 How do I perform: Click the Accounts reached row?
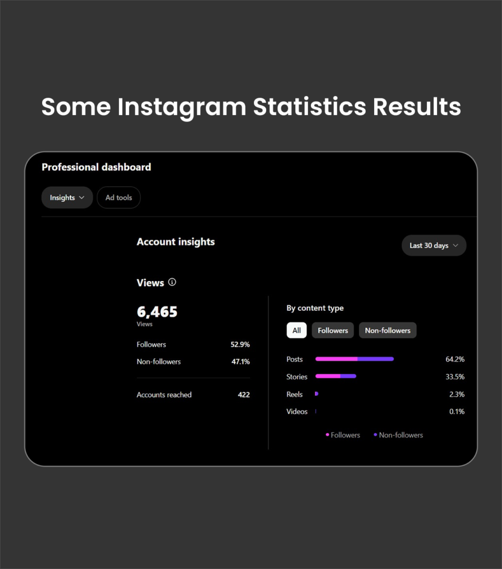(x=193, y=395)
